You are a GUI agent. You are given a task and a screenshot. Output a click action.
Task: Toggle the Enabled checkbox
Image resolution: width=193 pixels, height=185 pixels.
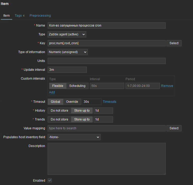49,180
